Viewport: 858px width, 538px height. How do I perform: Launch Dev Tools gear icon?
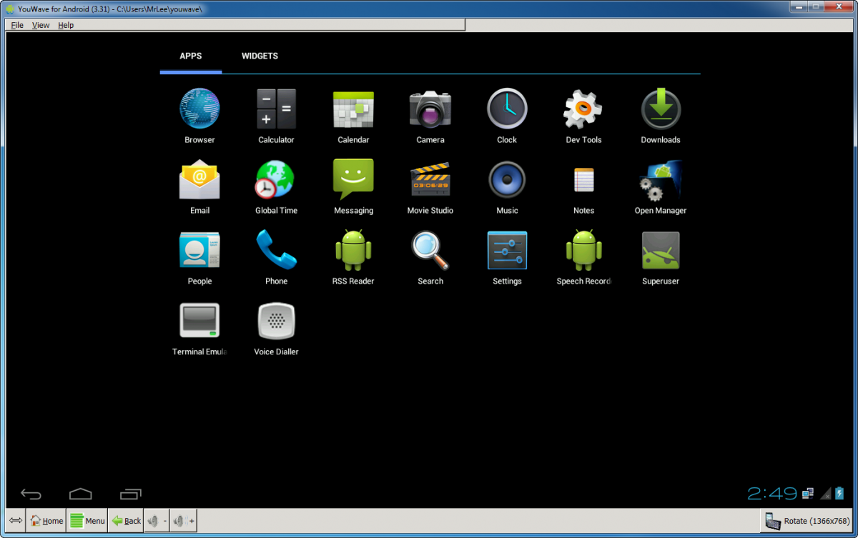583,109
